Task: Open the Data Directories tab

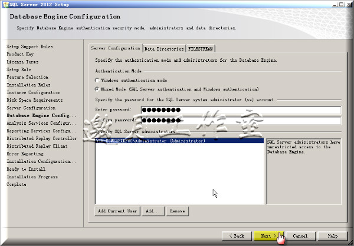Action: coord(164,49)
